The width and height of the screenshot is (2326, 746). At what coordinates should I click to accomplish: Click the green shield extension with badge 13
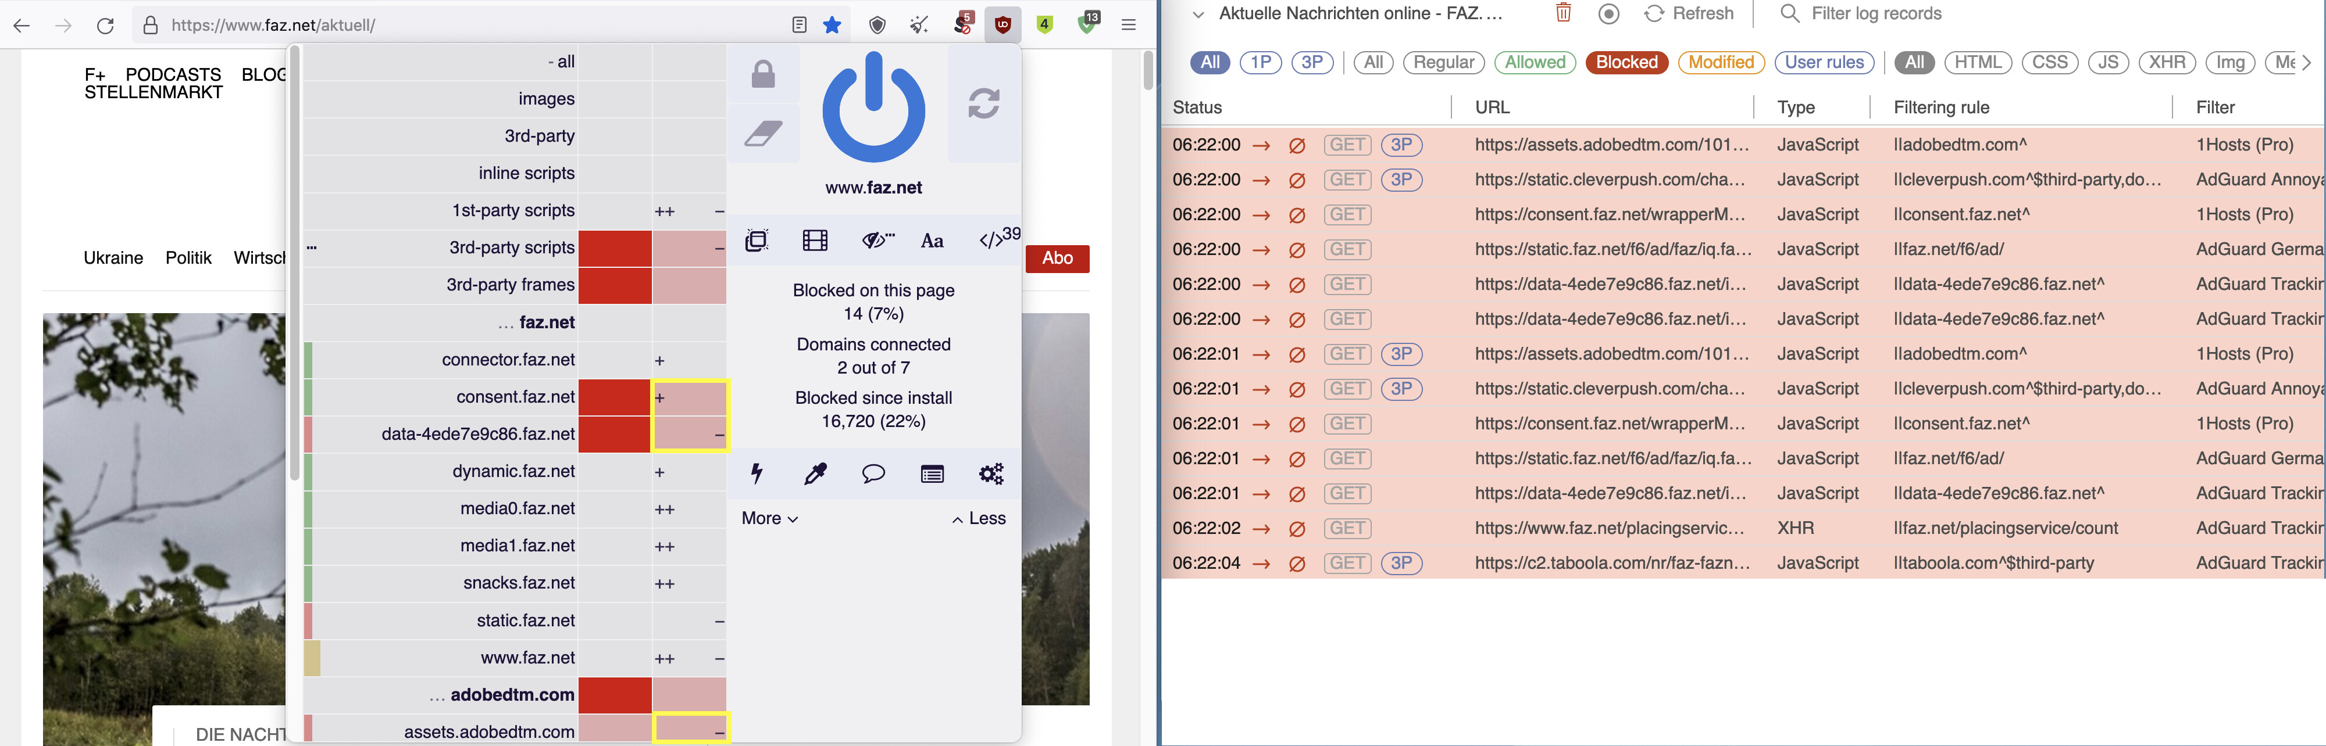[1089, 23]
